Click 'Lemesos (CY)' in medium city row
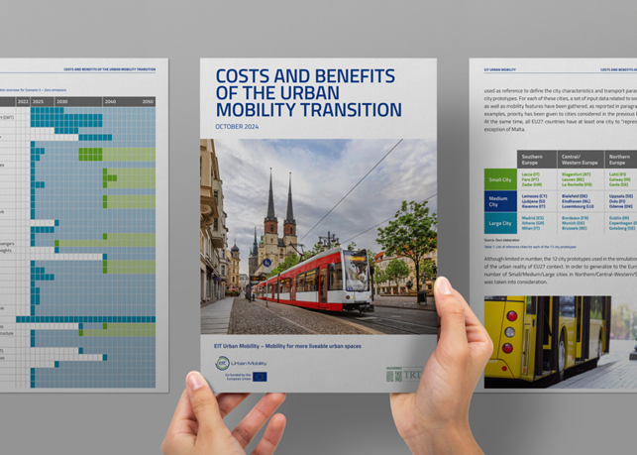This screenshot has width=637, height=455. click(534, 196)
